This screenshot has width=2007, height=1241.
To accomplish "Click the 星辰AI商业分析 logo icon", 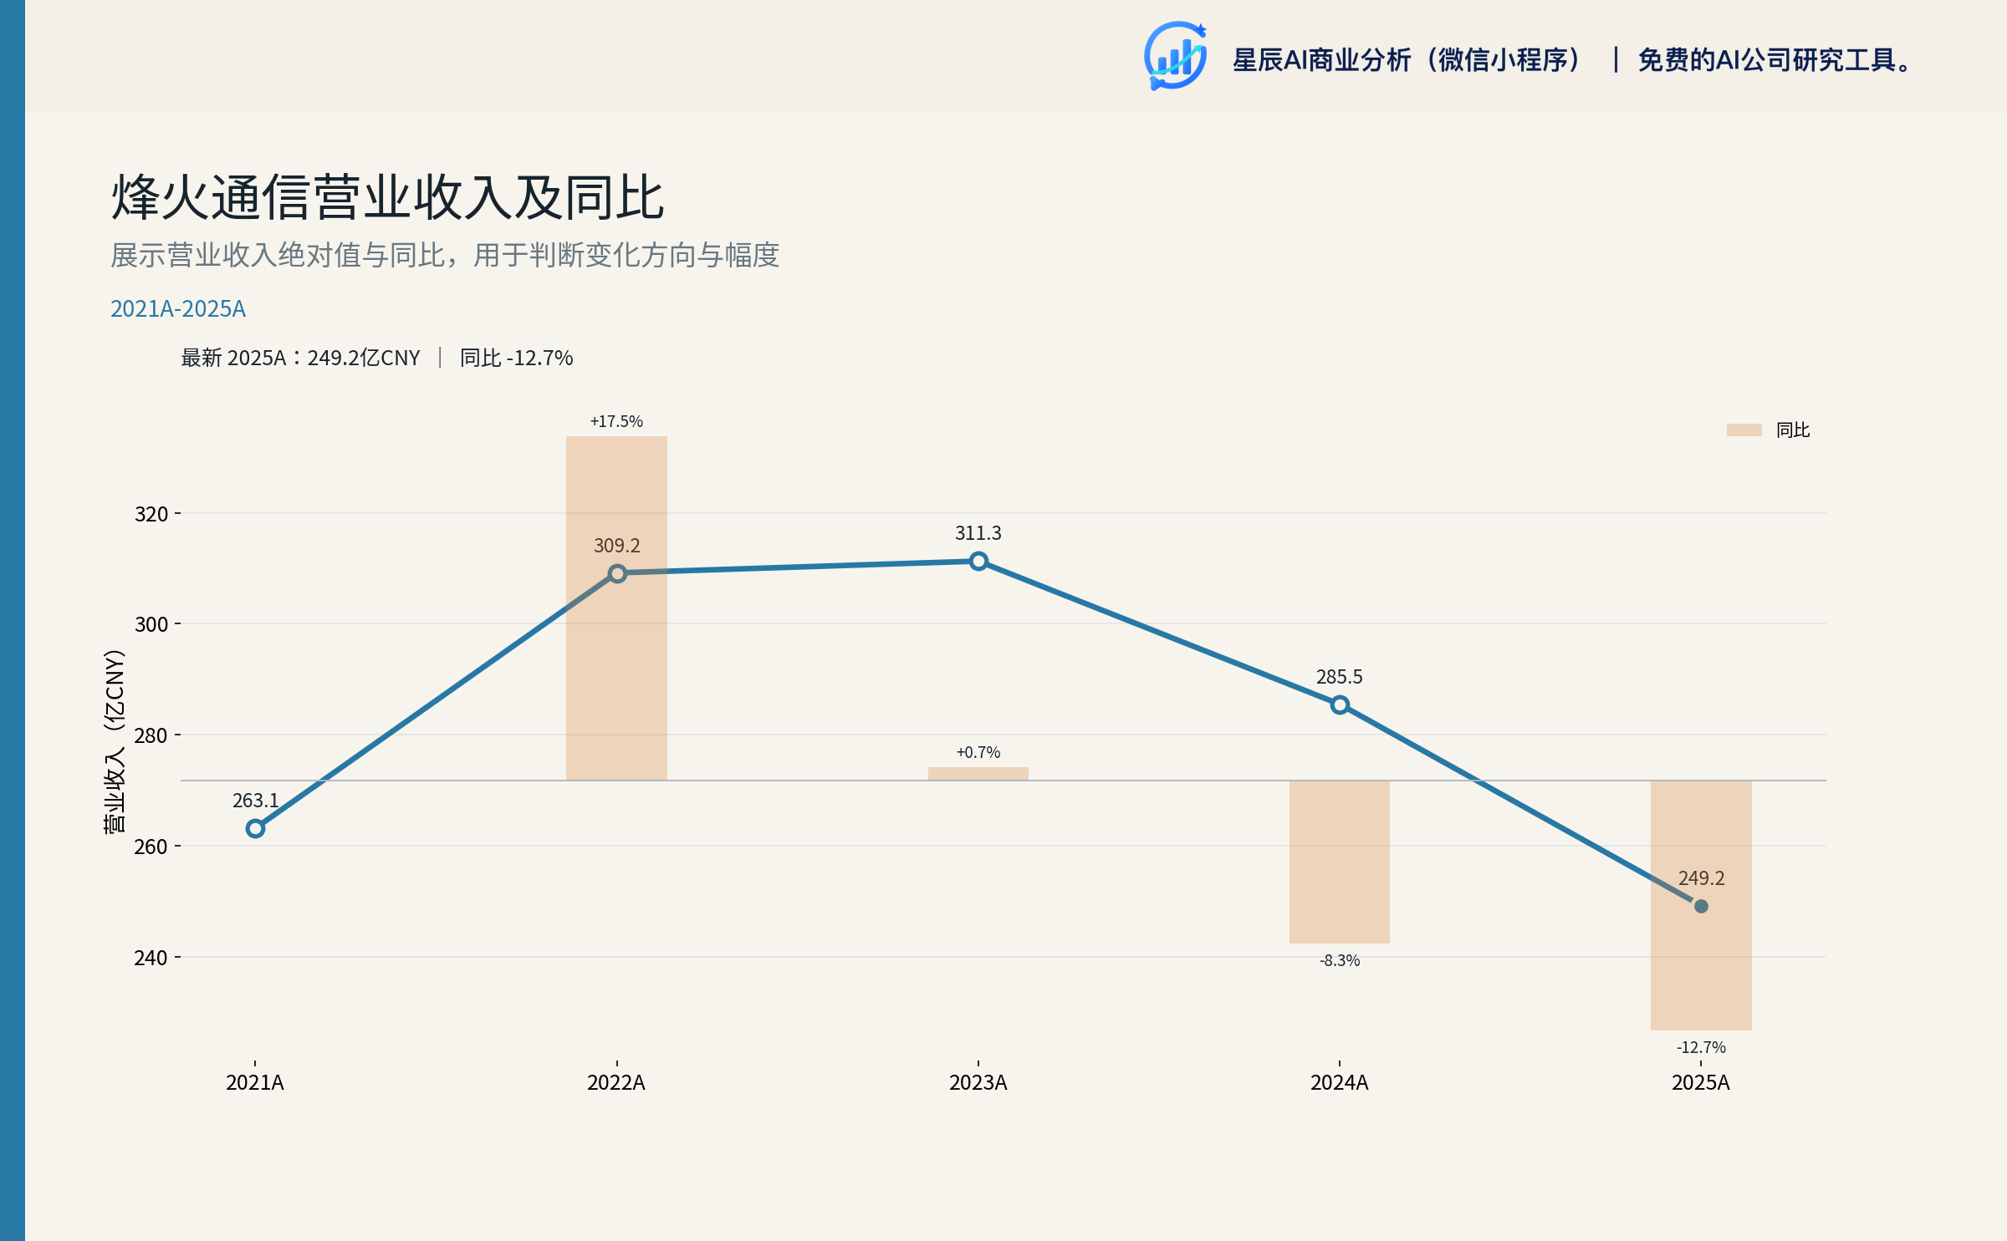I will click(x=1175, y=56).
